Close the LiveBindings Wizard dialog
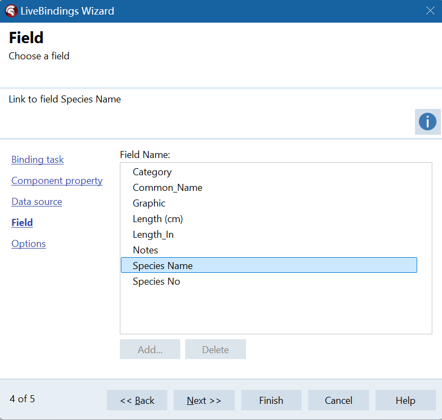442x420 pixels. click(430, 11)
